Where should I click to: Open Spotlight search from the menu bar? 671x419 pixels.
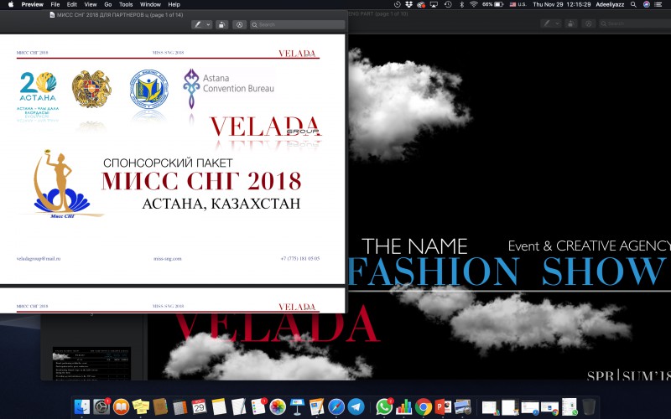tap(633, 4)
